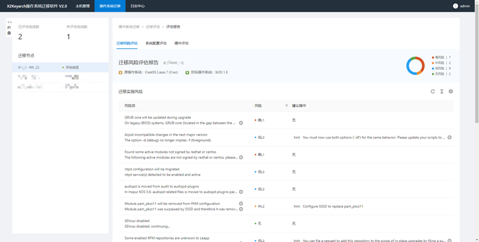Go to 迁移评估 breadcrumb
The width and height of the screenshot is (479, 242).
[153, 27]
